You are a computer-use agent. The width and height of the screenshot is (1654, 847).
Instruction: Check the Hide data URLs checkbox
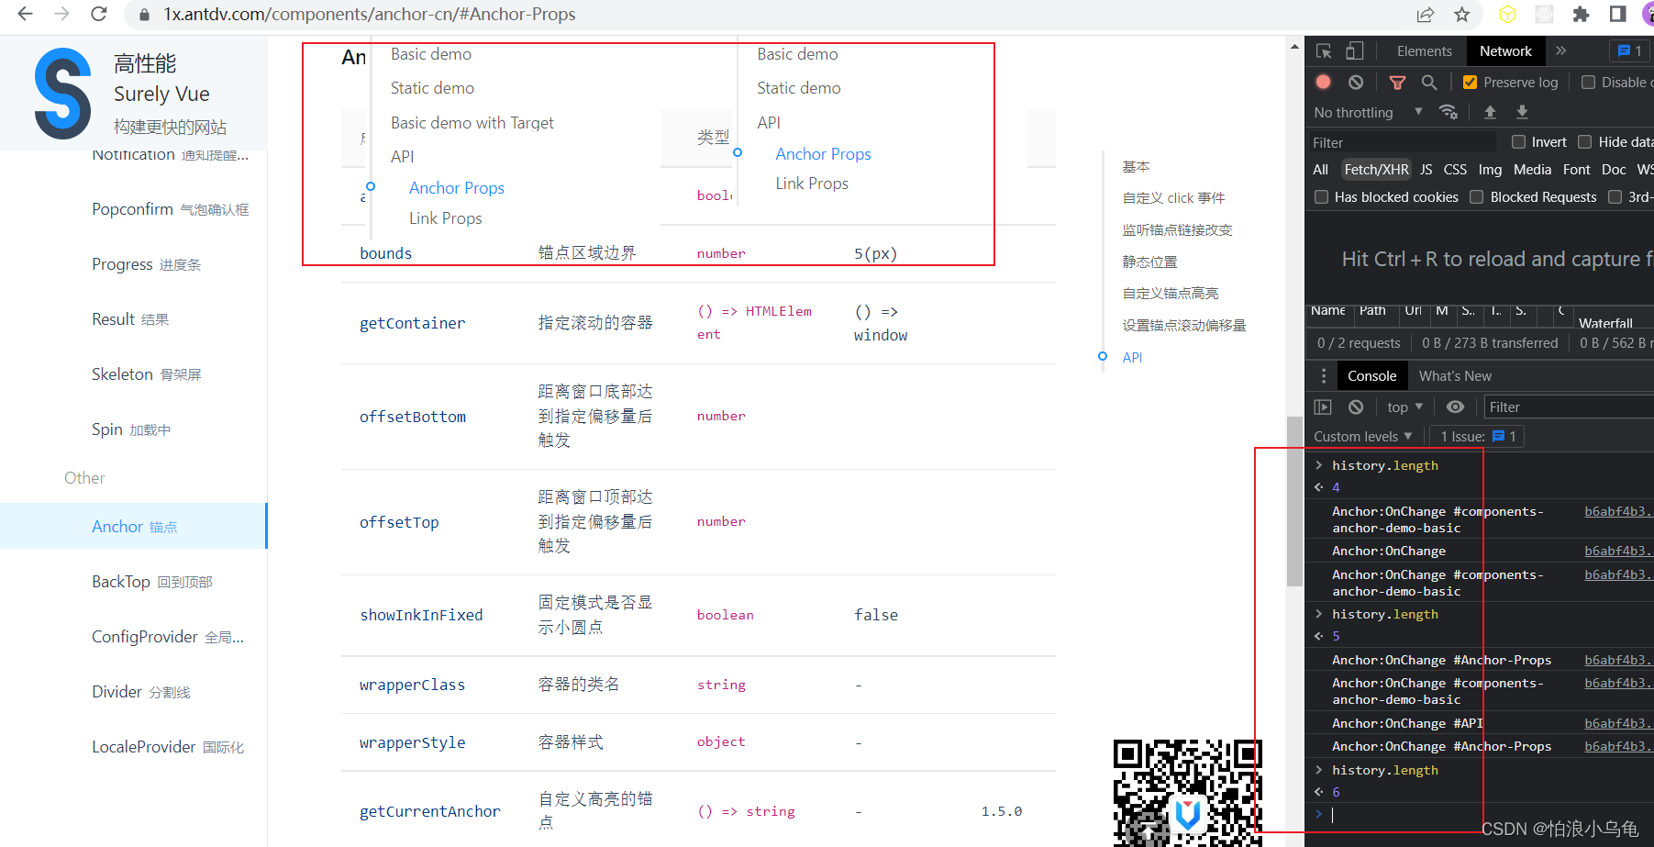click(x=1584, y=141)
